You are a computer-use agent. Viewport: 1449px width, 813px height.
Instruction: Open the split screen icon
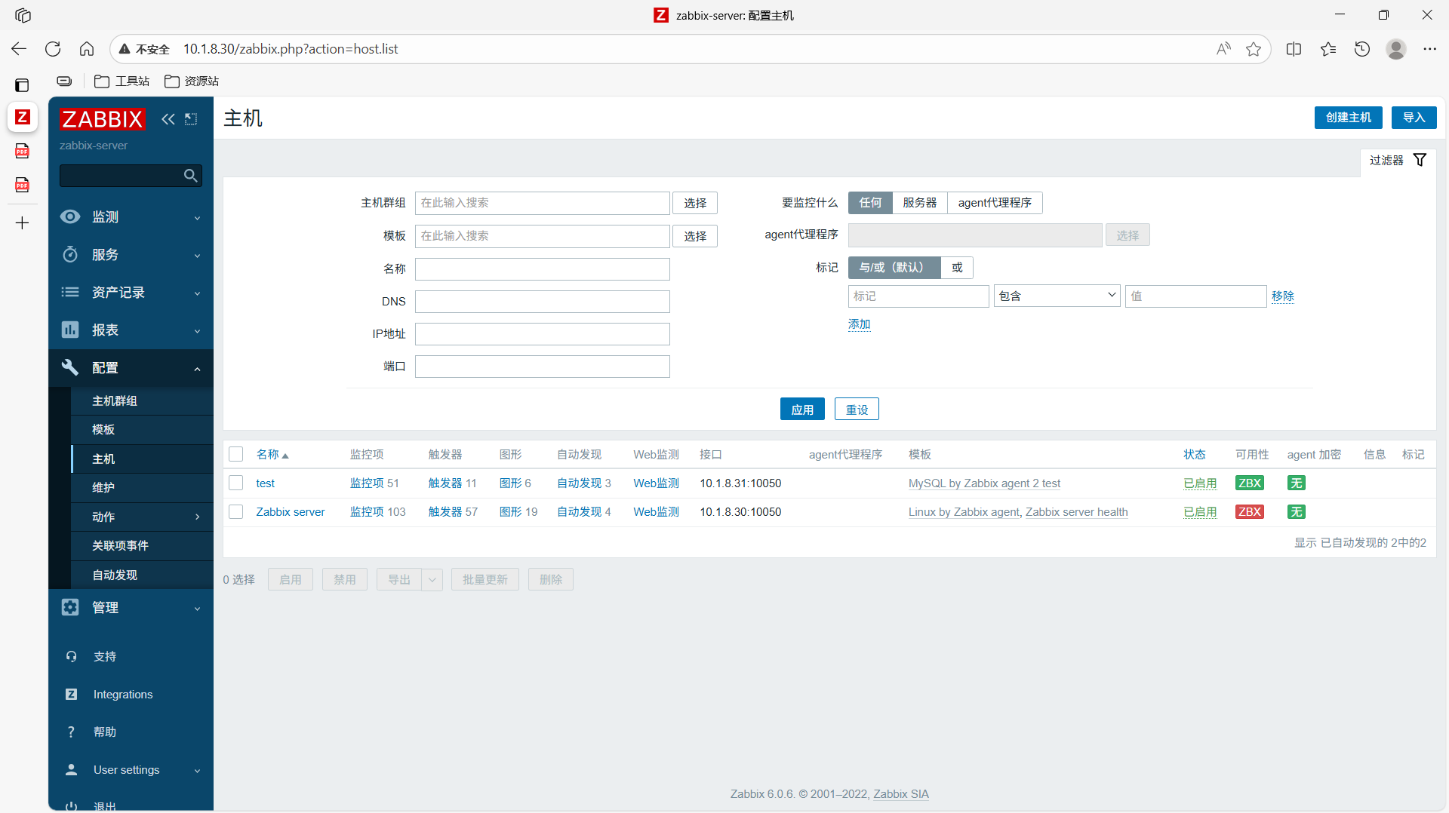coord(1294,49)
